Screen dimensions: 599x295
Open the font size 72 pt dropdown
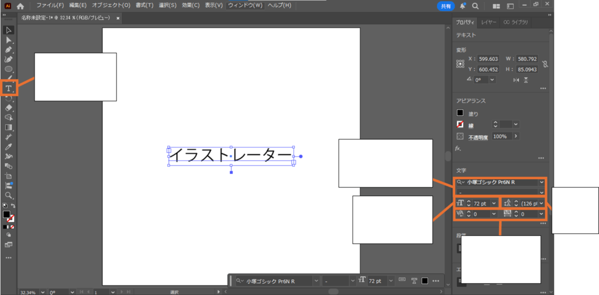point(495,203)
